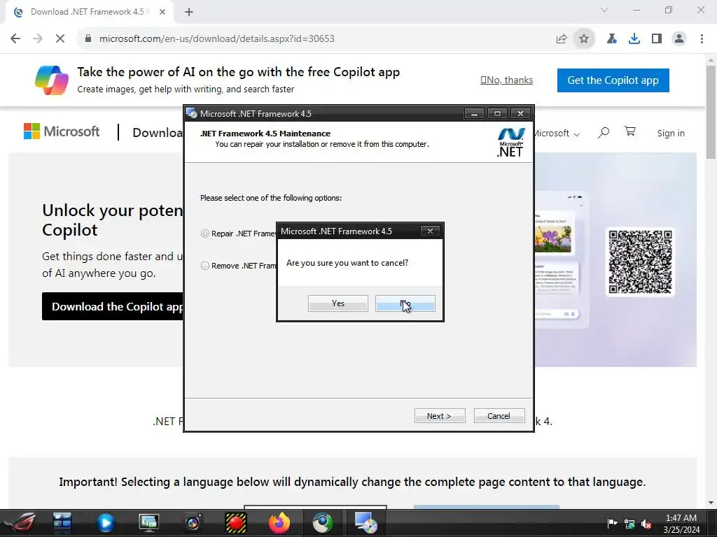Open the tab search chevron

604,10
